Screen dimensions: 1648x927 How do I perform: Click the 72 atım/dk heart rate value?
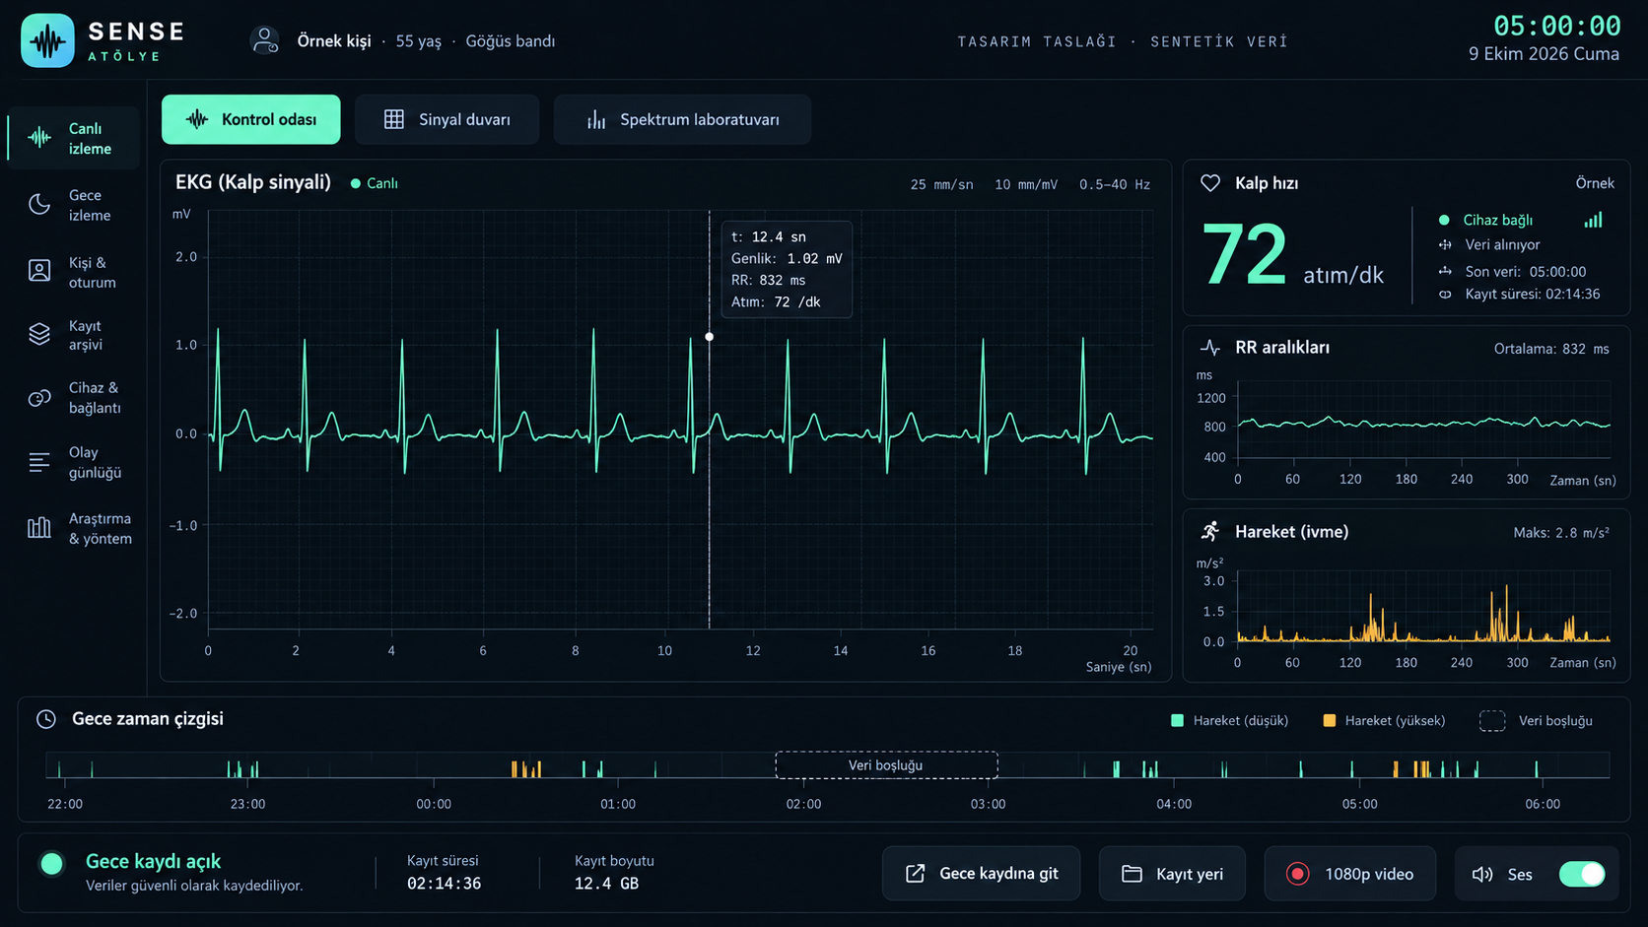click(x=1292, y=255)
